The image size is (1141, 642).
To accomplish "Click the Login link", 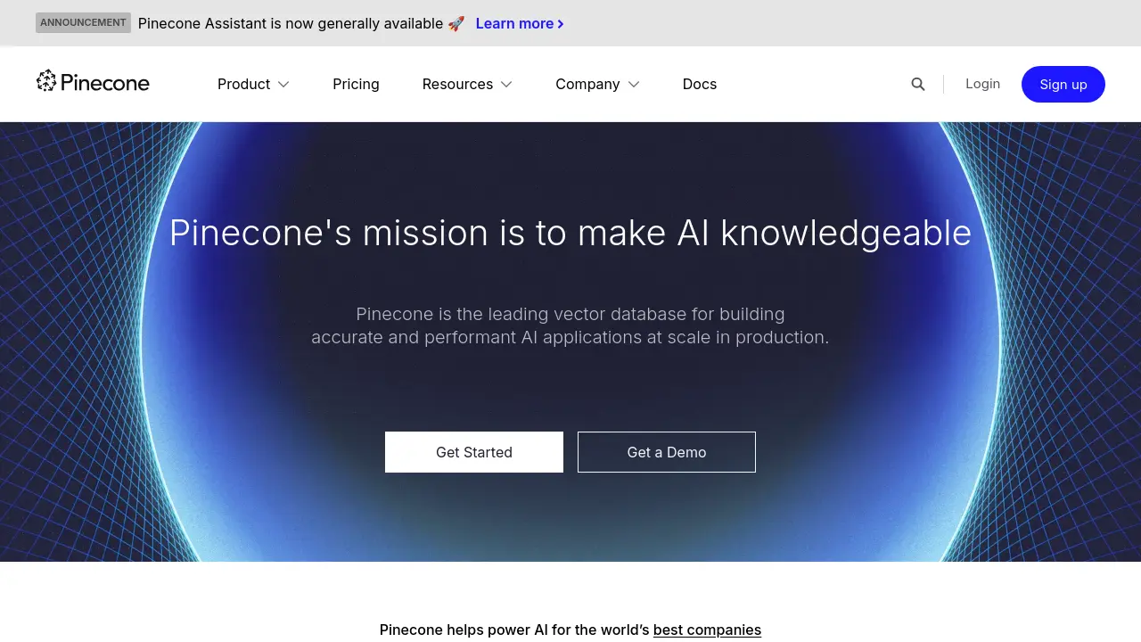I will (x=982, y=84).
